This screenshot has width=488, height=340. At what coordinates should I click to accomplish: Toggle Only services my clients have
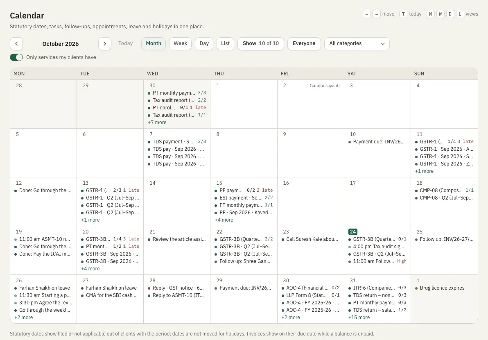tap(16, 57)
